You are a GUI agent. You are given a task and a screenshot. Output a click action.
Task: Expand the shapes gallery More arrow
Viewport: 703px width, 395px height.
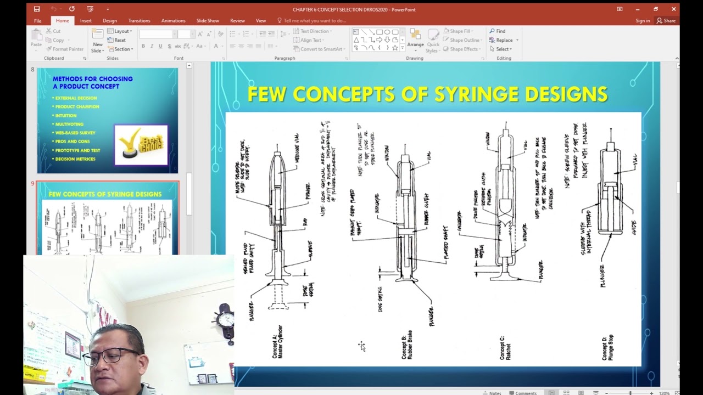[403, 48]
